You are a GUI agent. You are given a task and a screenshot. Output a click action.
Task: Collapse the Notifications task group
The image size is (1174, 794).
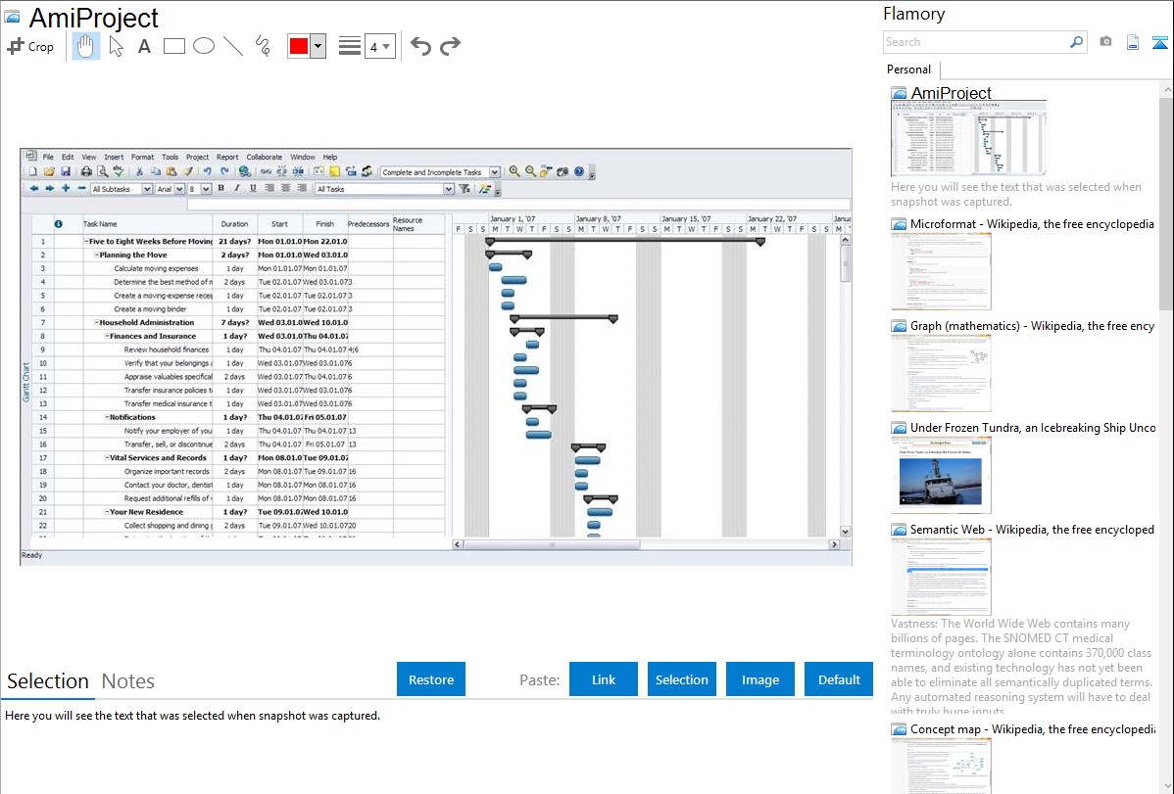click(107, 418)
